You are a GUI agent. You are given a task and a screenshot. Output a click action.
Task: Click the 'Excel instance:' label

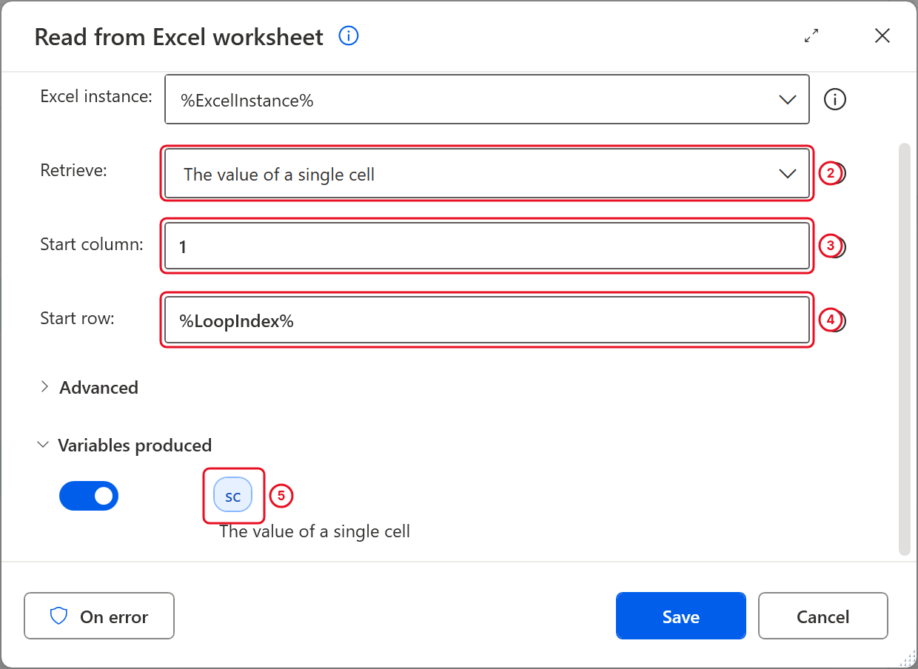tap(96, 96)
